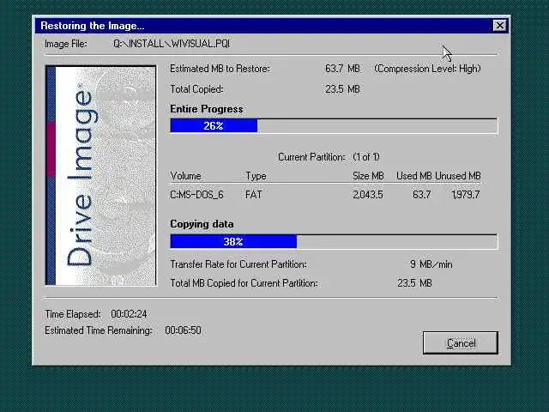Click the 'Entire Progress' heading
This screenshot has width=549, height=412.
click(x=207, y=109)
